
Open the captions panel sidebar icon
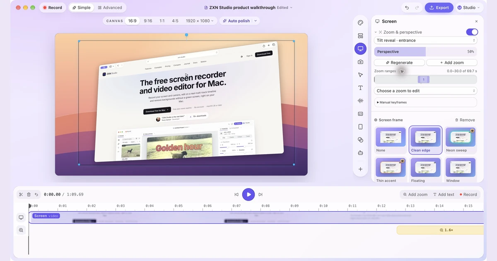[x=360, y=114]
